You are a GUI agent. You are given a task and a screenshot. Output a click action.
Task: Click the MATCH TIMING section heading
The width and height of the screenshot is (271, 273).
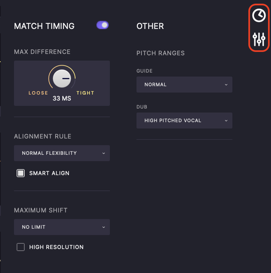(x=44, y=26)
